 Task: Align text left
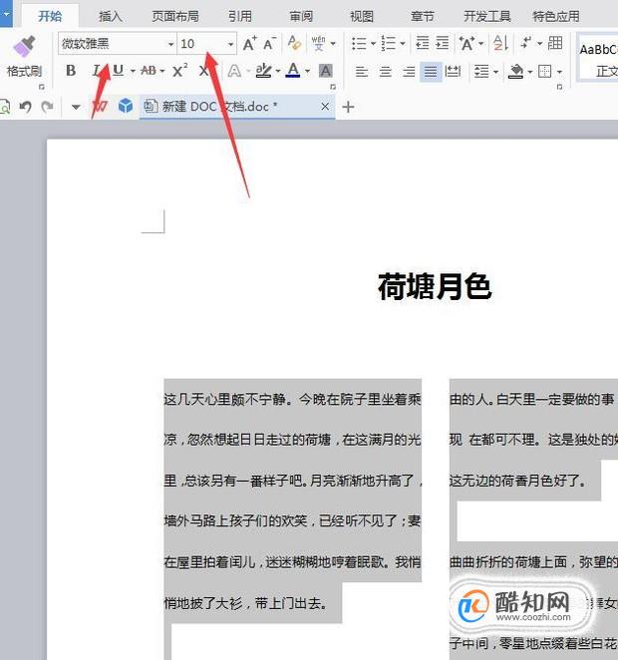(362, 72)
